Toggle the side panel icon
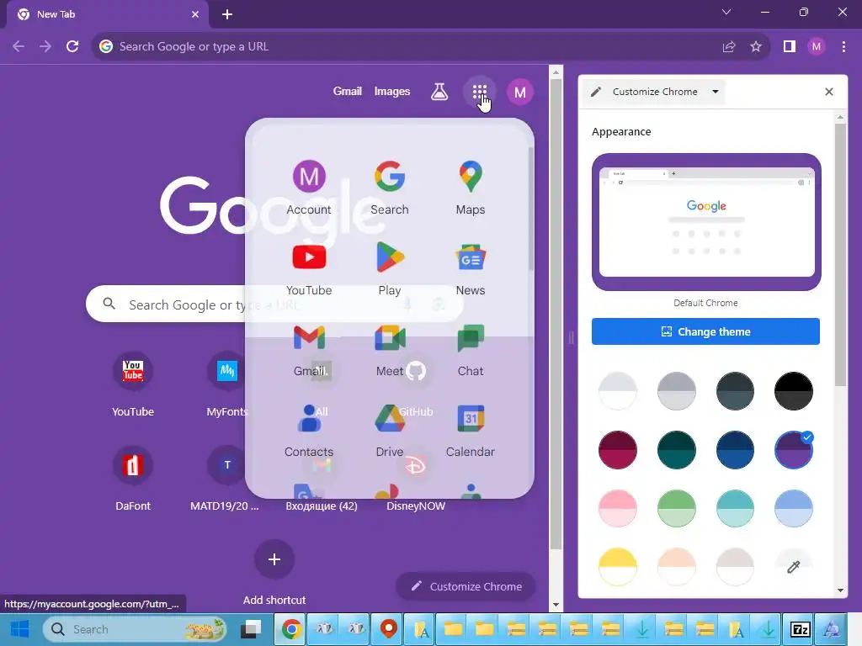The height and width of the screenshot is (646, 862). click(790, 47)
